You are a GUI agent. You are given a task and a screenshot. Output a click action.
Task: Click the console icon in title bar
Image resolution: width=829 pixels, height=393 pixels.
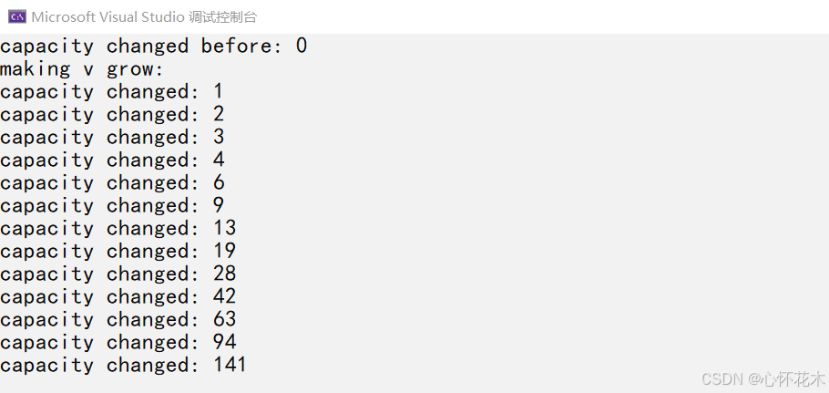click(17, 17)
